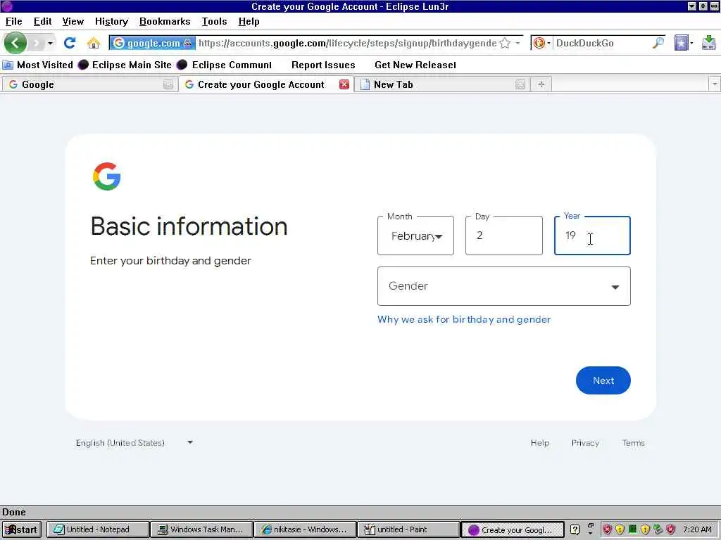Image resolution: width=721 pixels, height=540 pixels.
Task: Click the title bar application icon
Action: coord(7,6)
